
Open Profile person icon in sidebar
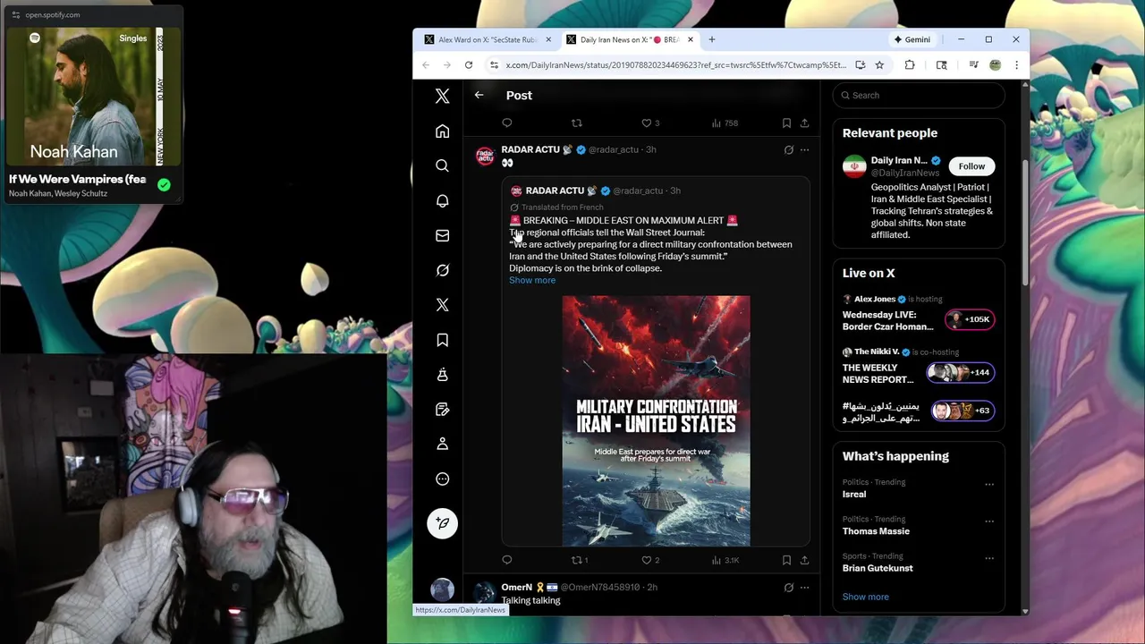[x=442, y=444]
